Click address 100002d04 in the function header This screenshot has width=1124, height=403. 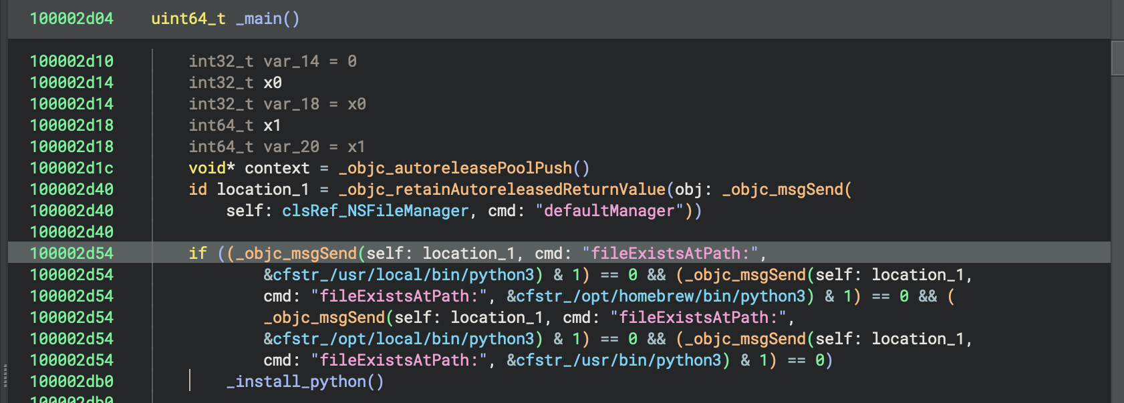coord(72,19)
